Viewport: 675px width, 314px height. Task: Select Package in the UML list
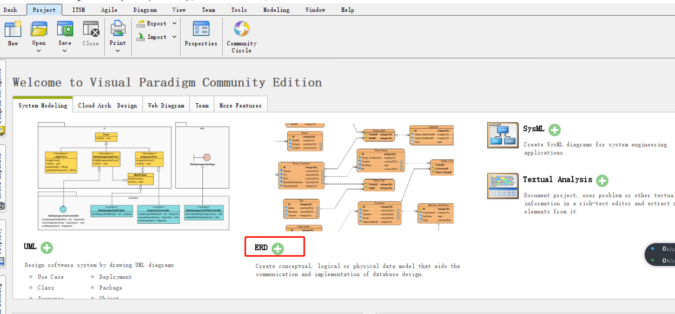pos(111,288)
